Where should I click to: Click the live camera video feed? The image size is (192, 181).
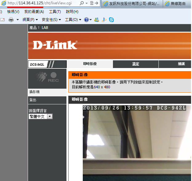(x=137, y=143)
